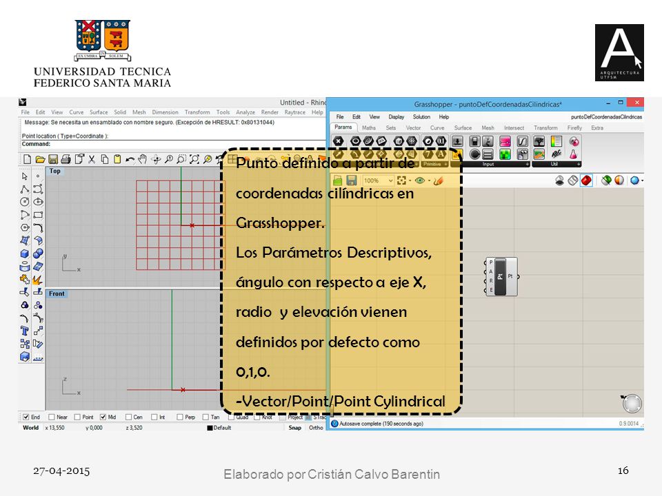Screen dimensions: 662x496
Task: Toggle wireframe preview mode in Grasshopper
Action: pos(572,180)
